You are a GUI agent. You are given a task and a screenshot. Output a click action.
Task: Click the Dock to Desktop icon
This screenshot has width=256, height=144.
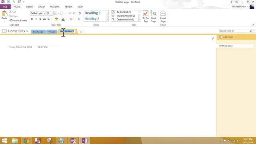click(x=19, y=2)
